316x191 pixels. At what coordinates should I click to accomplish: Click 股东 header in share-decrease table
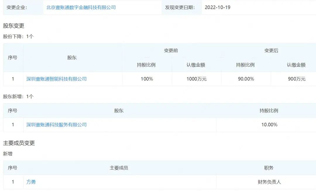(72, 58)
